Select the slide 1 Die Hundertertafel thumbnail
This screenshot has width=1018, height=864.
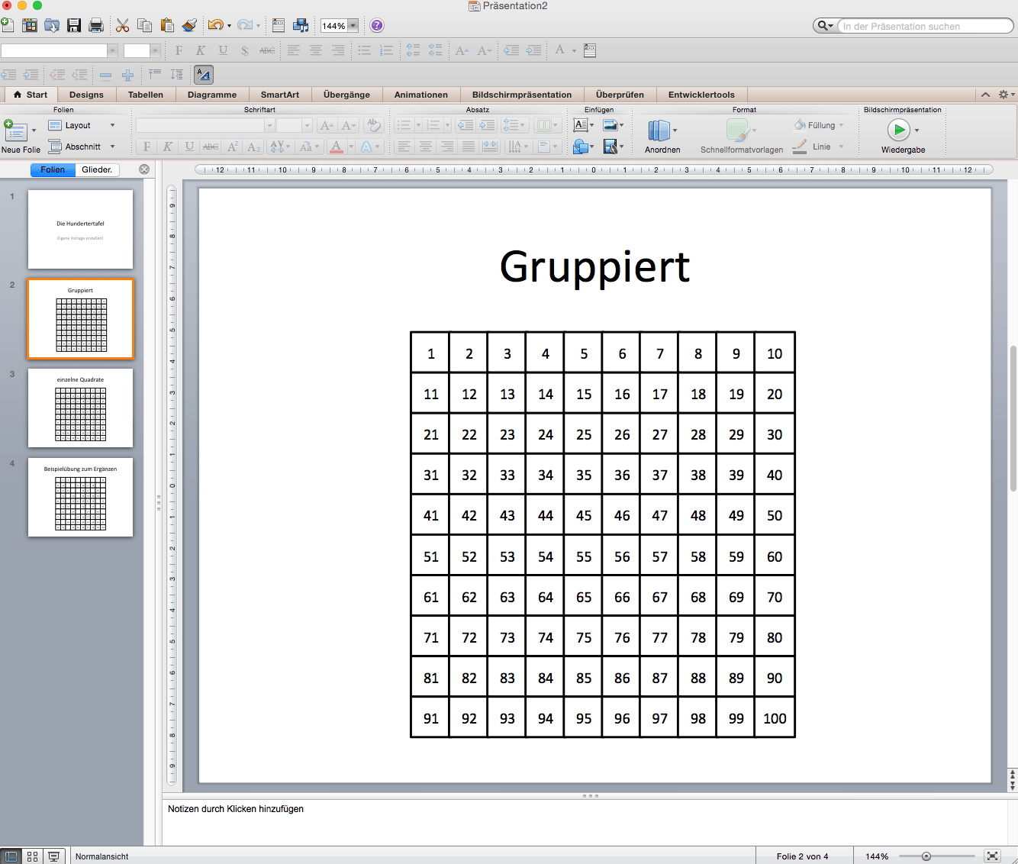(x=80, y=229)
